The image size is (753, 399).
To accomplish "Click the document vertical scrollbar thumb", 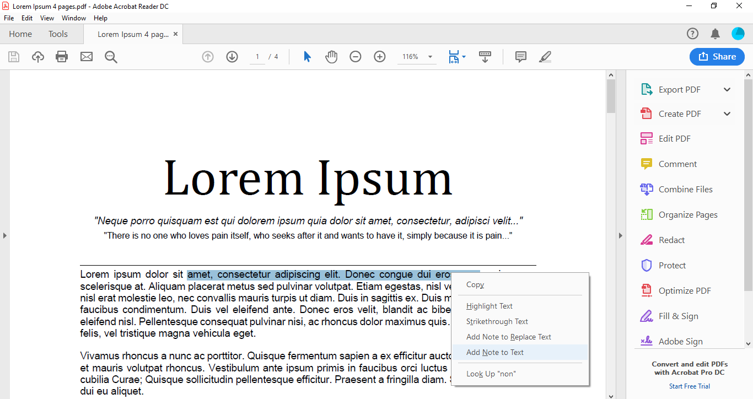I will point(611,96).
